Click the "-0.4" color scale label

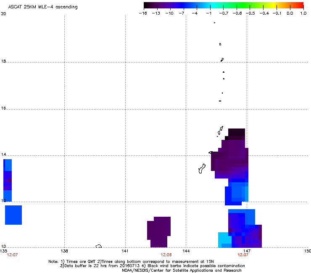pyautogui.click(x=264, y=13)
